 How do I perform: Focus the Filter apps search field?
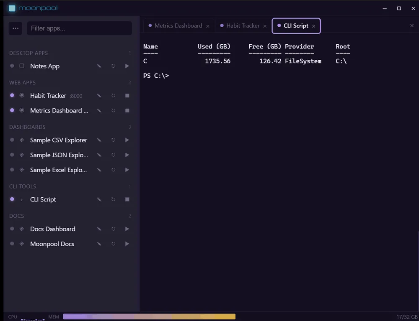click(79, 28)
